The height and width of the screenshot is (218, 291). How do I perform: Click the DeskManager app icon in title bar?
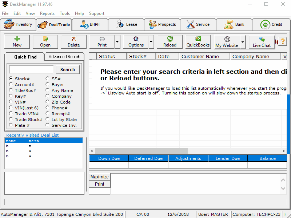click(x=5, y=4)
